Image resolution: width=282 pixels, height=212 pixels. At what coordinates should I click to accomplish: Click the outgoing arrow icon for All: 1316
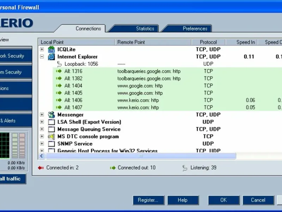pos(59,71)
